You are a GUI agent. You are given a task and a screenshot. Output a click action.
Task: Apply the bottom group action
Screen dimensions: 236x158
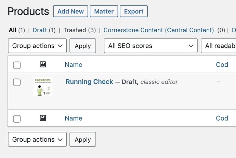coord(83,140)
